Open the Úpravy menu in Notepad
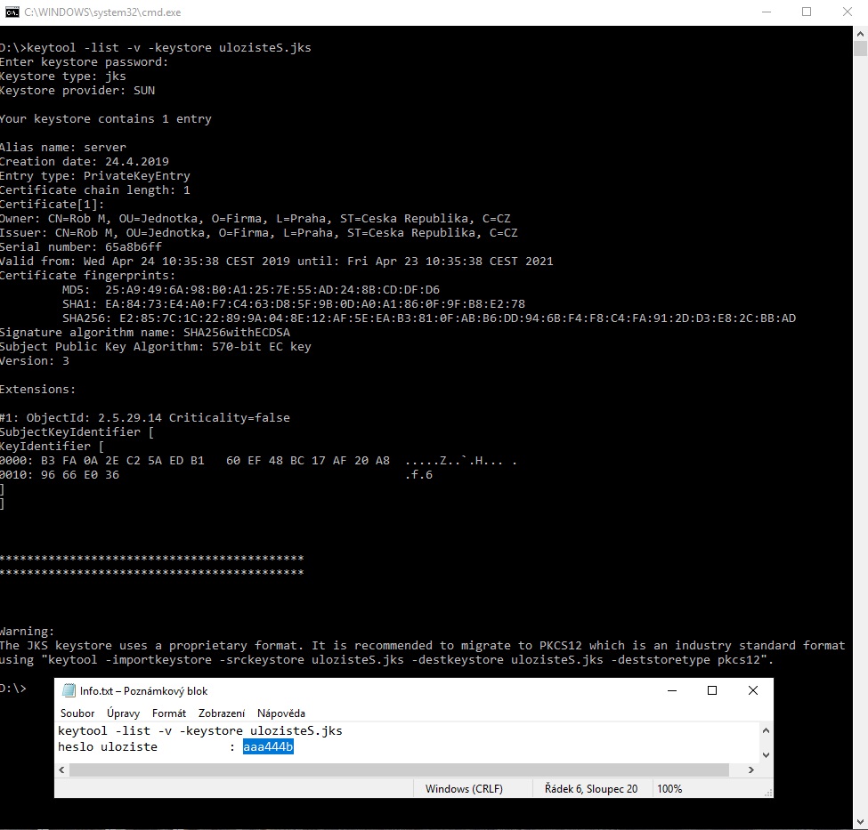The height and width of the screenshot is (830, 868). click(123, 713)
